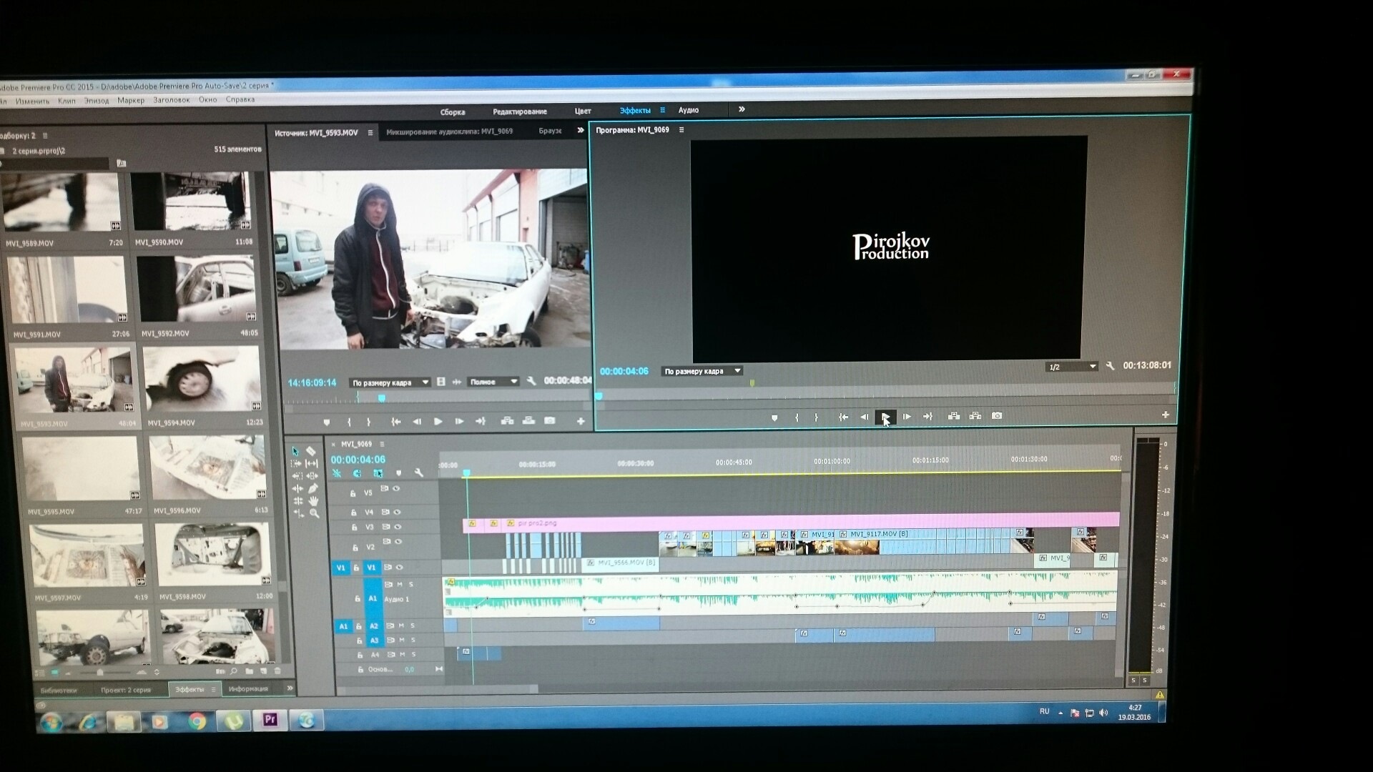Click Export Frame camera icon in Program monitor

pos(997,416)
